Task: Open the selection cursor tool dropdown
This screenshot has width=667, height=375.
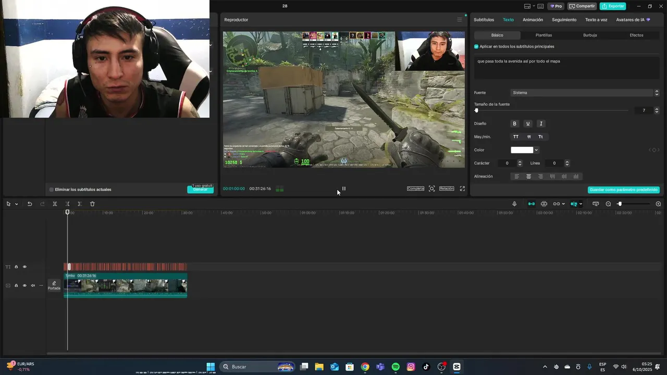Action: pyautogui.click(x=16, y=204)
